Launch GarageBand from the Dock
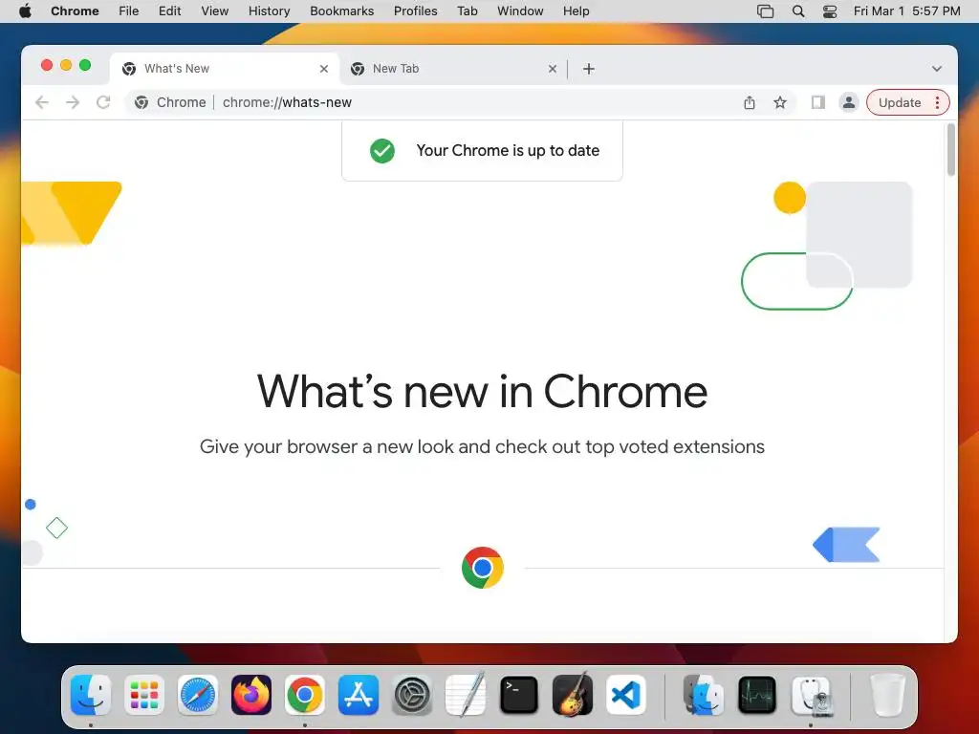979x734 pixels. click(x=573, y=695)
